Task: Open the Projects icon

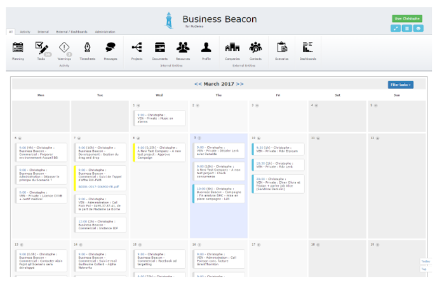Action: [x=137, y=47]
